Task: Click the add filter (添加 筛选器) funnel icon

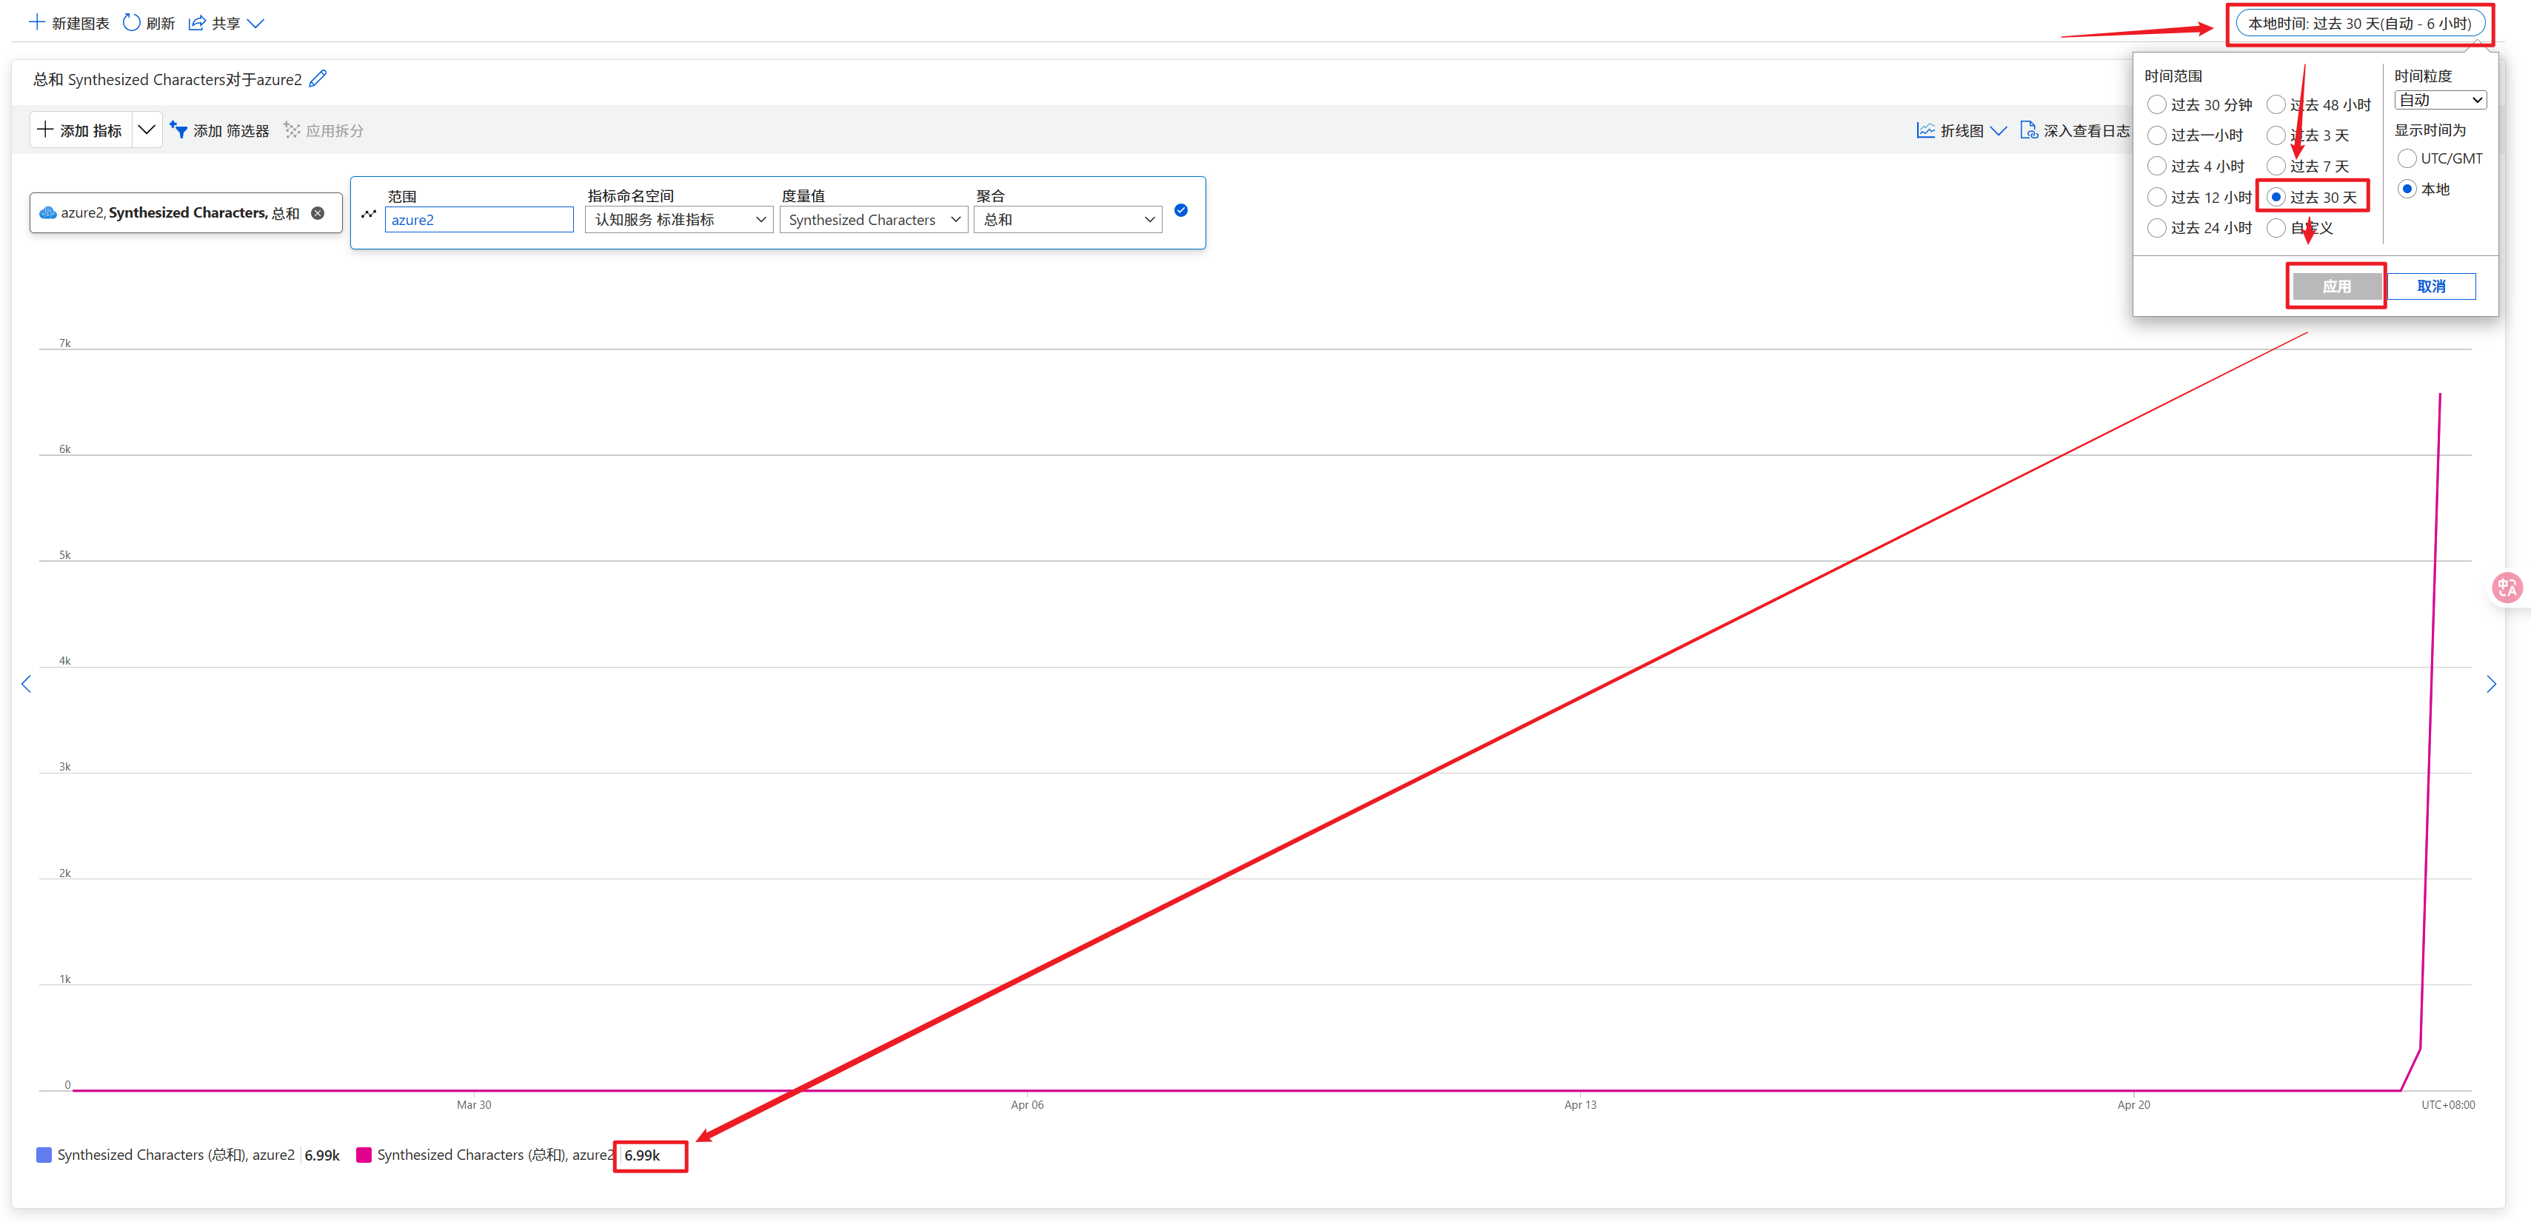Action: 178,130
